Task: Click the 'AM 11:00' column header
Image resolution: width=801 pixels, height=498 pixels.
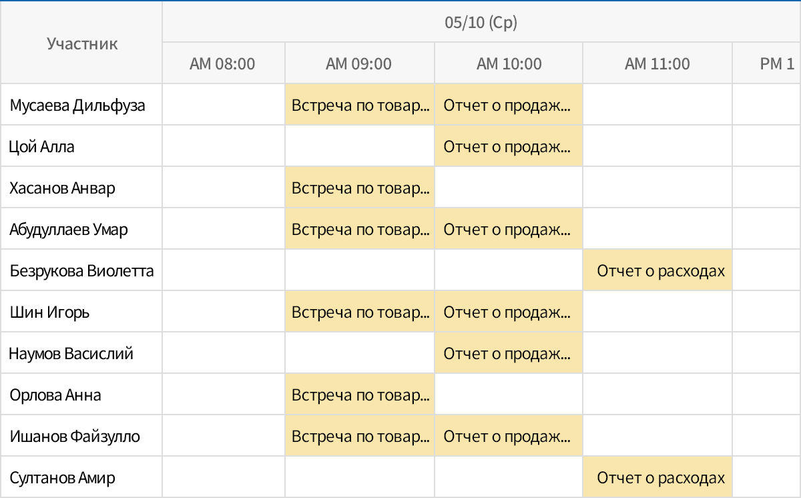Action: (x=657, y=63)
